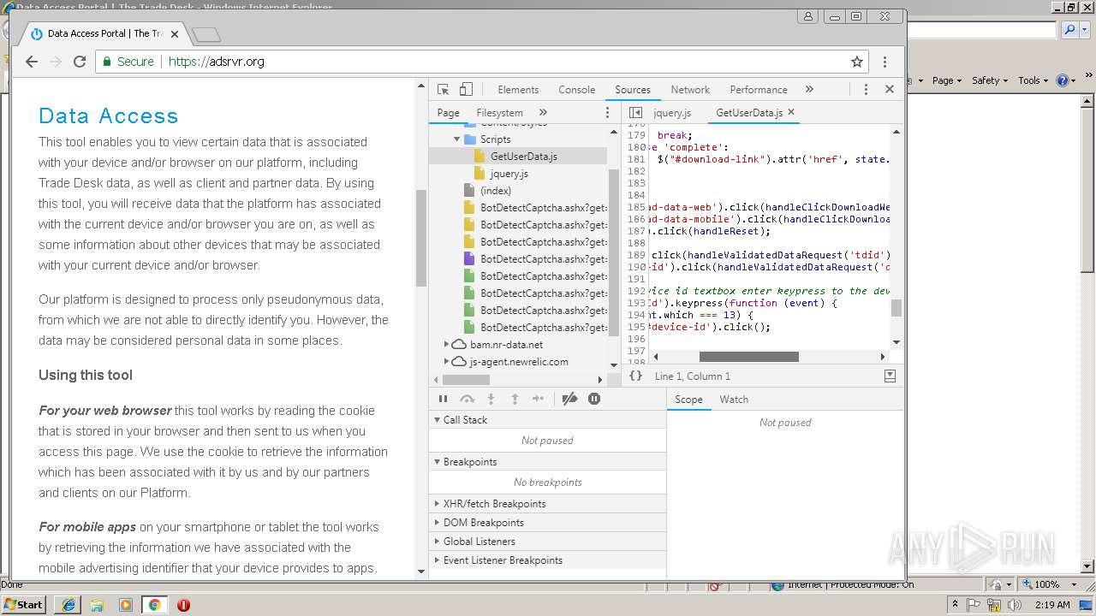Expand the bam.nr-data.net domain
This screenshot has height=616, width=1096.
point(446,344)
